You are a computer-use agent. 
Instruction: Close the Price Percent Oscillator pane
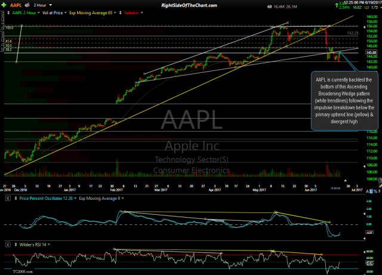(8, 198)
